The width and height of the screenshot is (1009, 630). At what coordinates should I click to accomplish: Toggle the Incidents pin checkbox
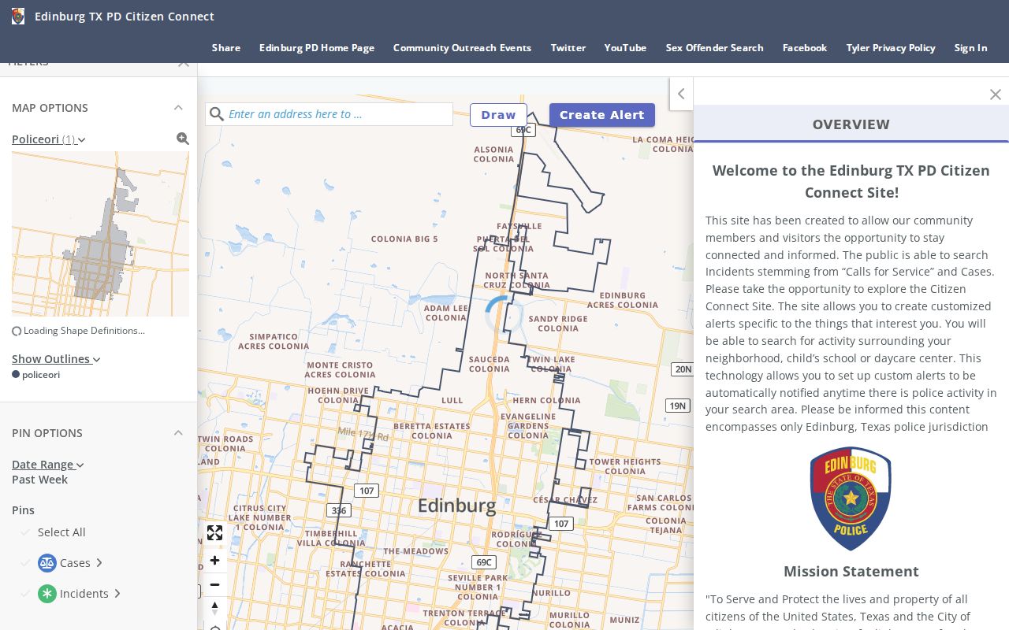25,594
